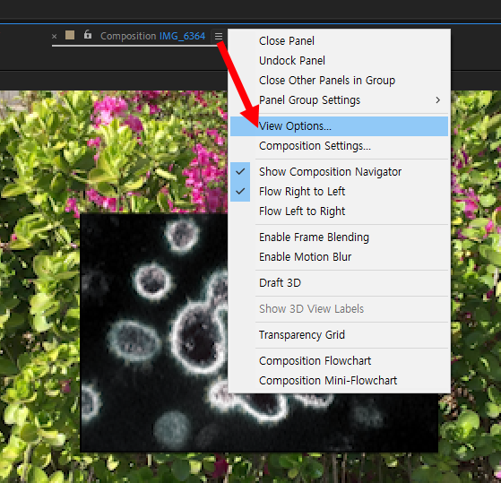Screen dimensions: 501x483
Task: Open the Composition IMG_6364 tab
Action: (152, 36)
